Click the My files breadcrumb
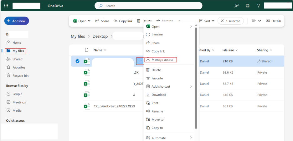The image size is (293, 141). click(x=78, y=36)
